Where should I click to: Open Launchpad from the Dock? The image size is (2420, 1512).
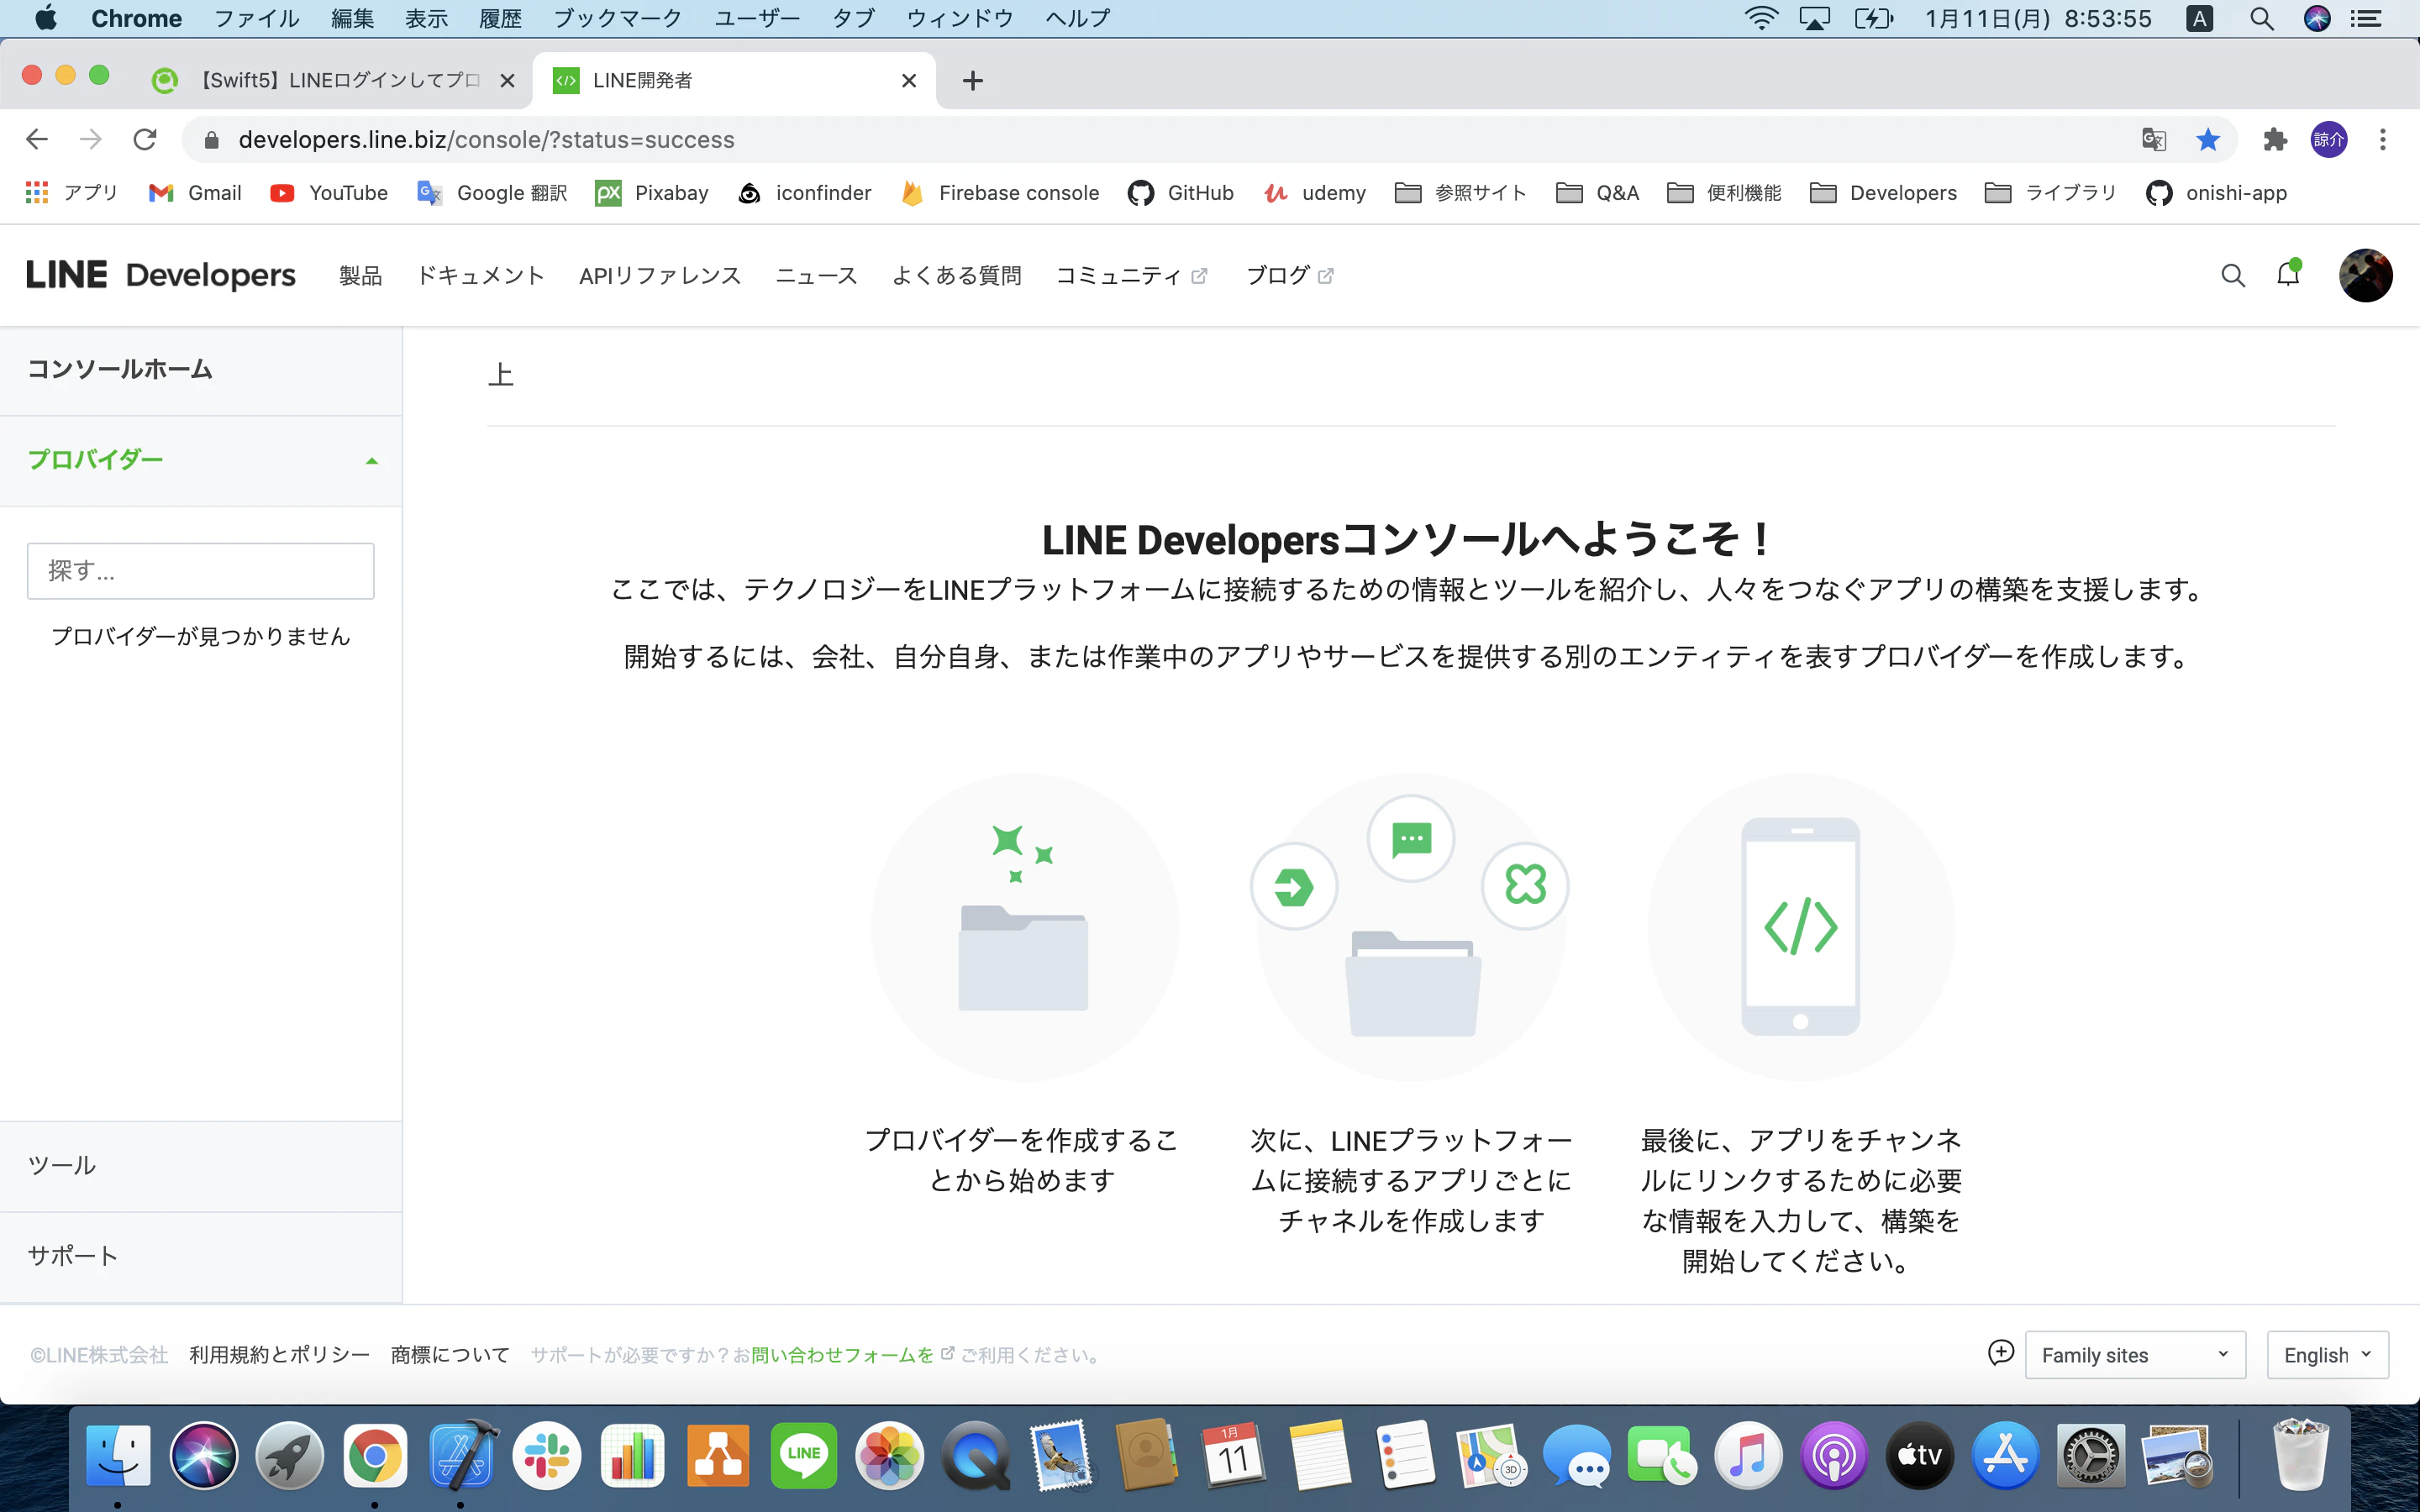coord(290,1455)
